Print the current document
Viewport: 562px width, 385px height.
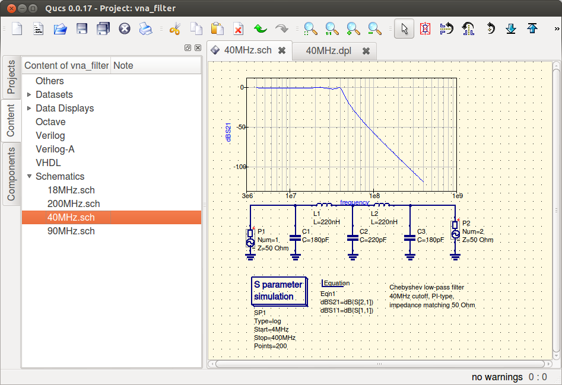pyautogui.click(x=145, y=28)
